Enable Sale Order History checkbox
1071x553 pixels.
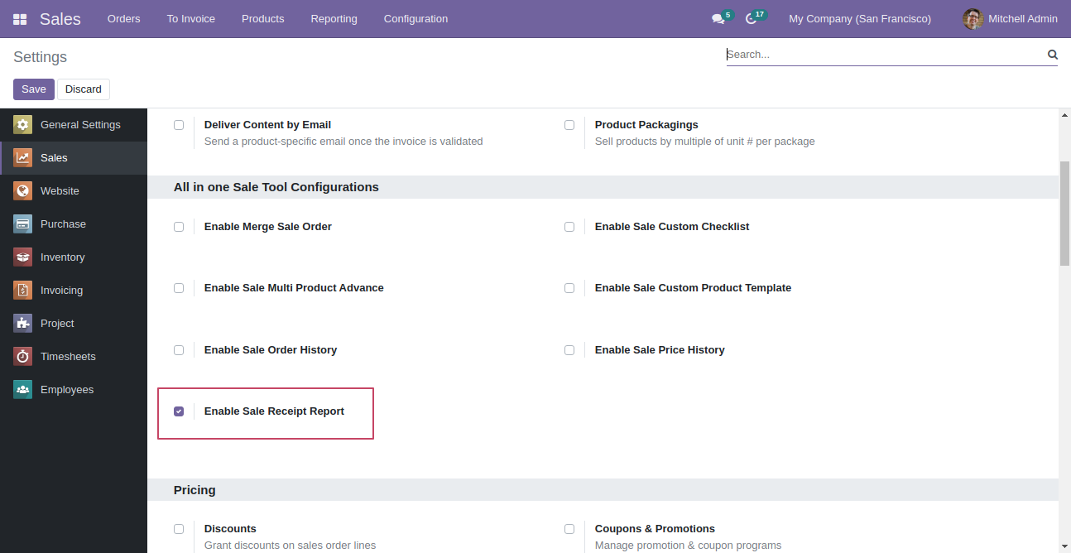tap(179, 350)
